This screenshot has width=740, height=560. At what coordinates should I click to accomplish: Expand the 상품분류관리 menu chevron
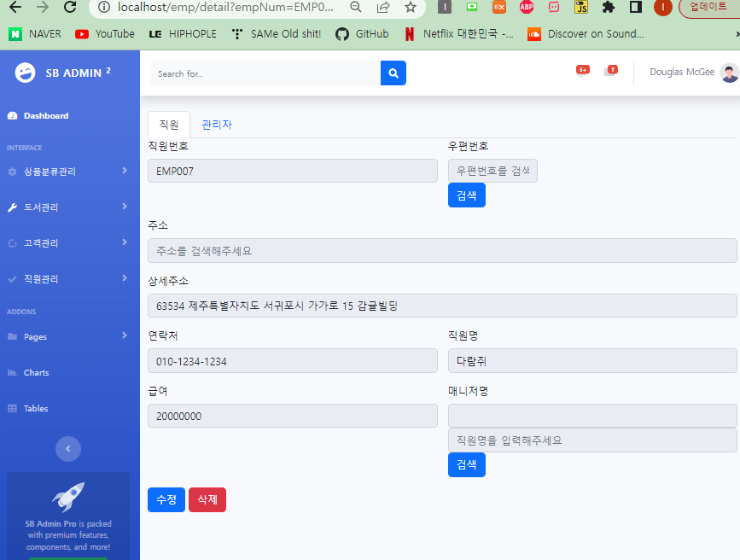coord(125,171)
